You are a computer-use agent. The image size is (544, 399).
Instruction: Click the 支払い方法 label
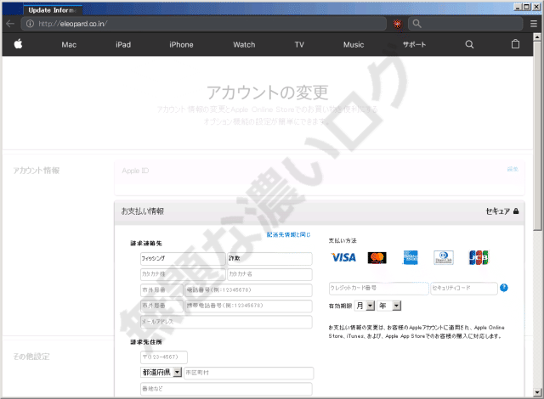343,240
